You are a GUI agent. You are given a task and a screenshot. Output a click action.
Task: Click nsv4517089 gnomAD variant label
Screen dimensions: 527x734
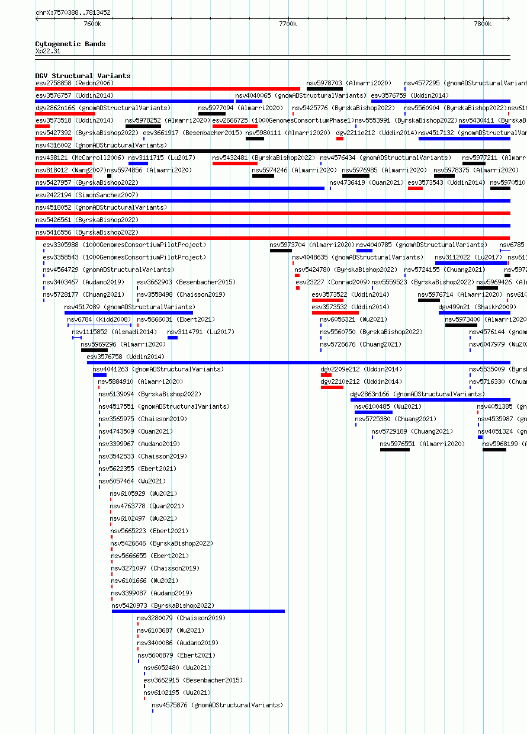[x=130, y=307]
